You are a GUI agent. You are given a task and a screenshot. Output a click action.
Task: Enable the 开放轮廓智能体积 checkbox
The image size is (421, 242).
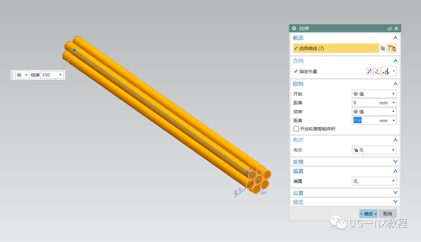[296, 129]
